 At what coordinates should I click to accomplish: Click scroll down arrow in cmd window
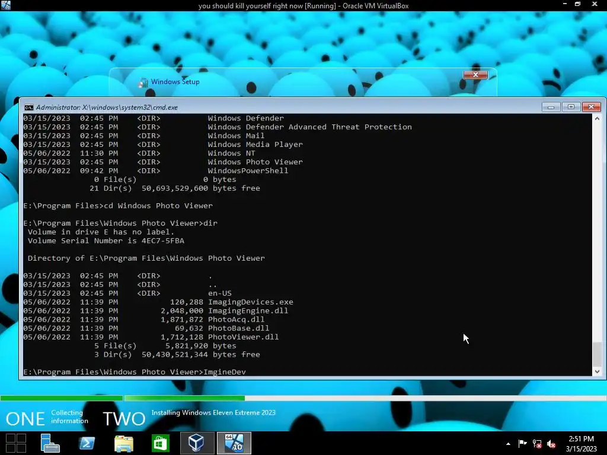point(597,371)
